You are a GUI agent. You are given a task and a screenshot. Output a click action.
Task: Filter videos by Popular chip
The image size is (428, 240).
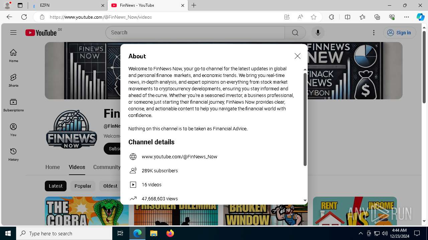click(x=83, y=186)
